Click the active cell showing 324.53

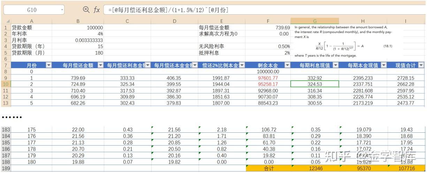[x=315, y=84]
